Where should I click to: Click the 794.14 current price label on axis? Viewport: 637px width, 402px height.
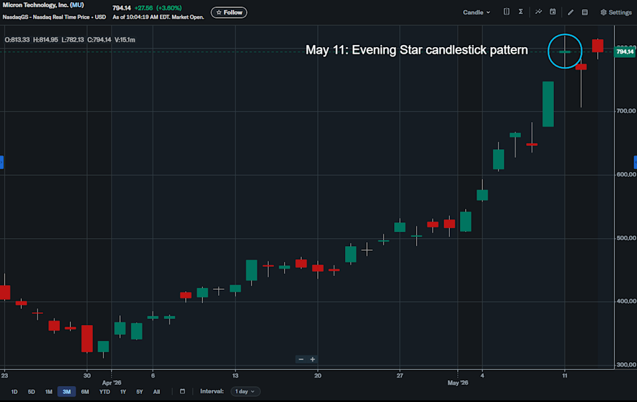(x=624, y=52)
